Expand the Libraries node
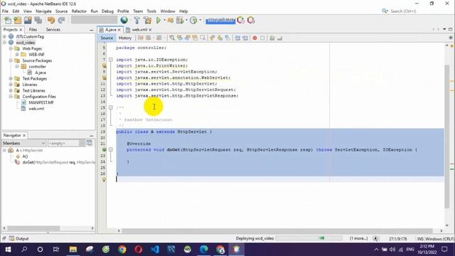Viewport: 455px width, 256px height. tap(11, 85)
